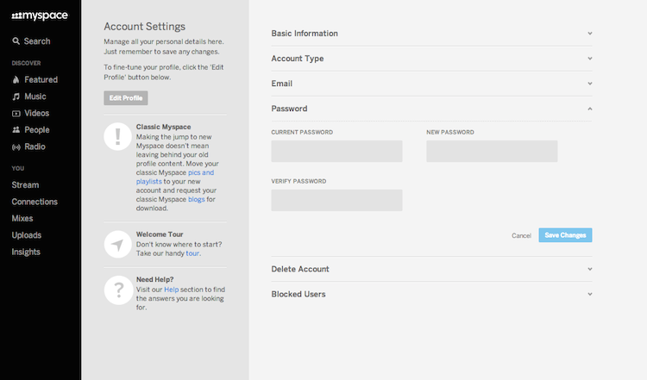Go to People in sidebar
The image size is (647, 380).
(x=37, y=130)
